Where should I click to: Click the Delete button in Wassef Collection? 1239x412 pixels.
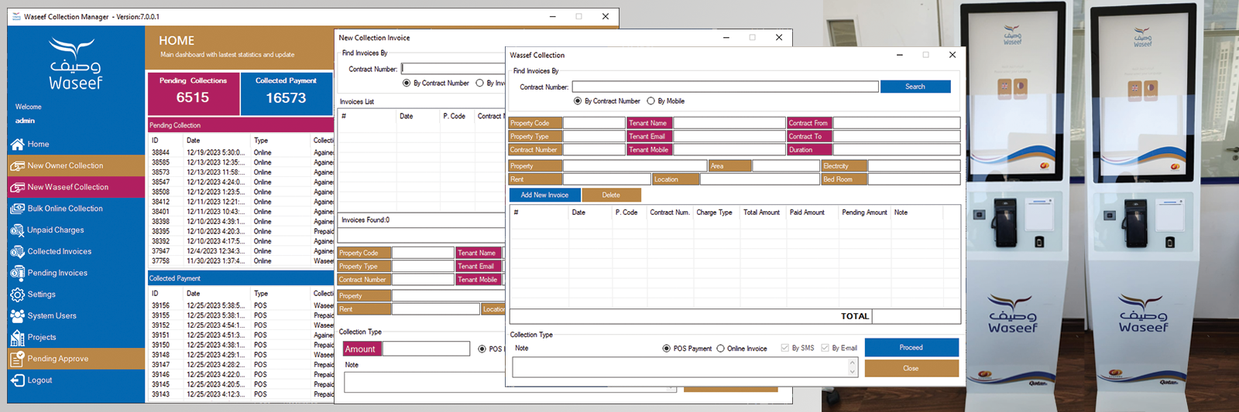click(611, 195)
